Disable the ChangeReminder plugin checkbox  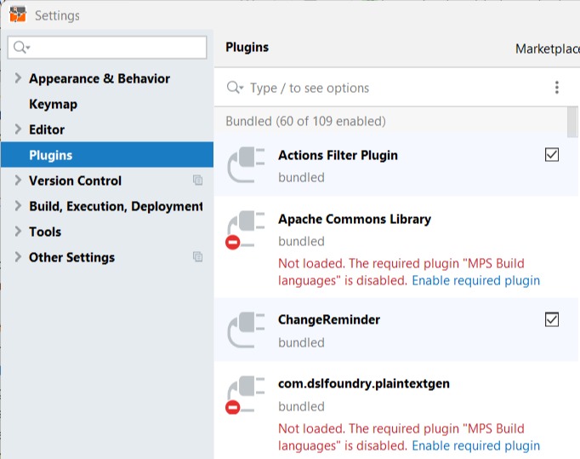[x=552, y=319]
